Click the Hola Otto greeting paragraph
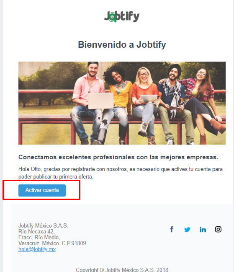234x272 pixels. [121, 173]
